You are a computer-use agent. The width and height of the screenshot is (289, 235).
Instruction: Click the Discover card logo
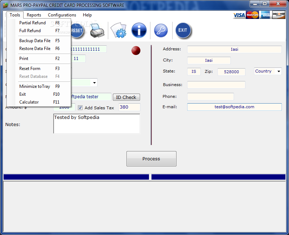[x=279, y=15]
